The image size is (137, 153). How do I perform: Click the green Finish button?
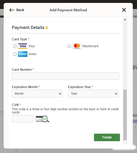(x=107, y=137)
